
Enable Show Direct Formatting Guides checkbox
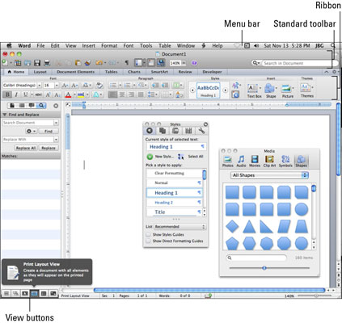148,241
